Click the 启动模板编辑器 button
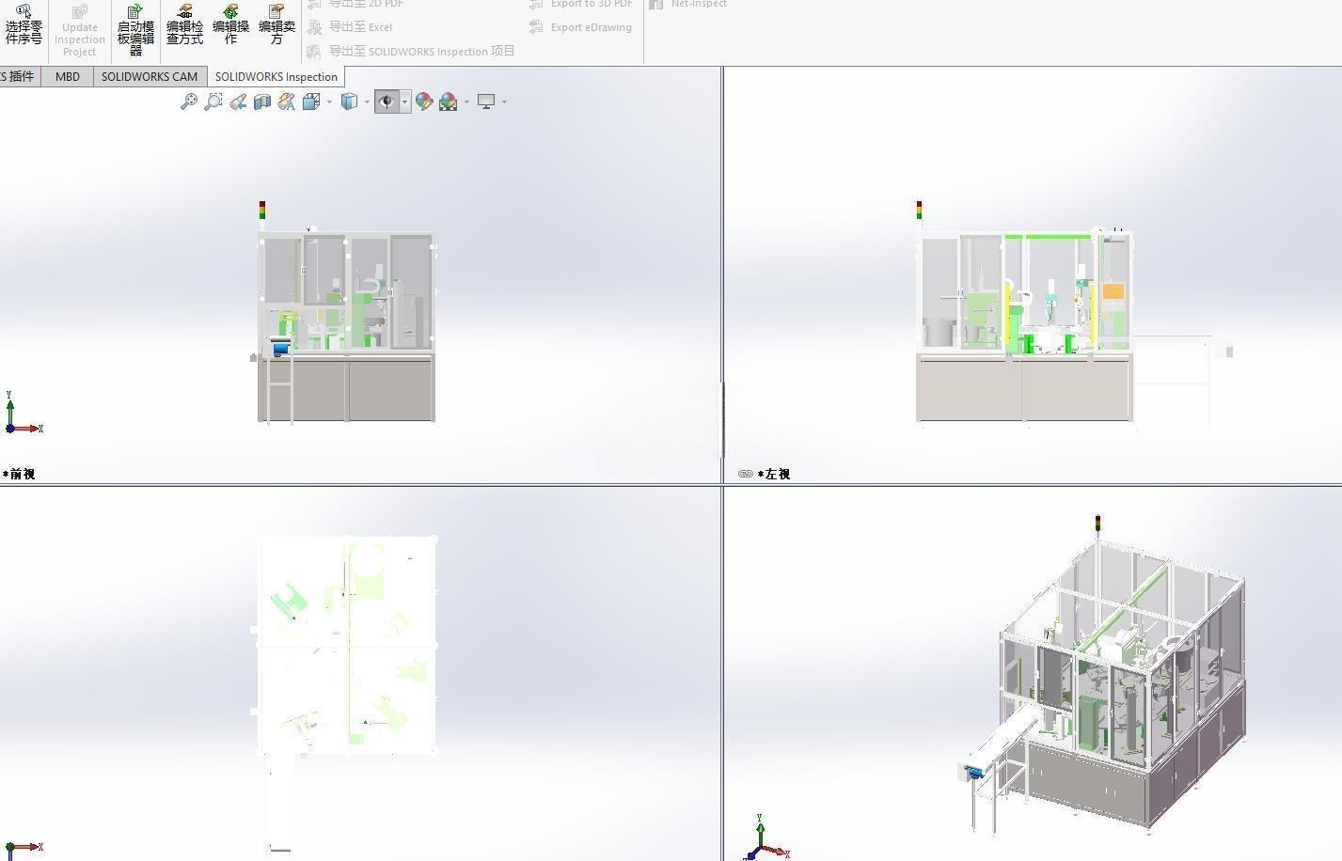This screenshot has width=1342, height=861. (x=135, y=30)
